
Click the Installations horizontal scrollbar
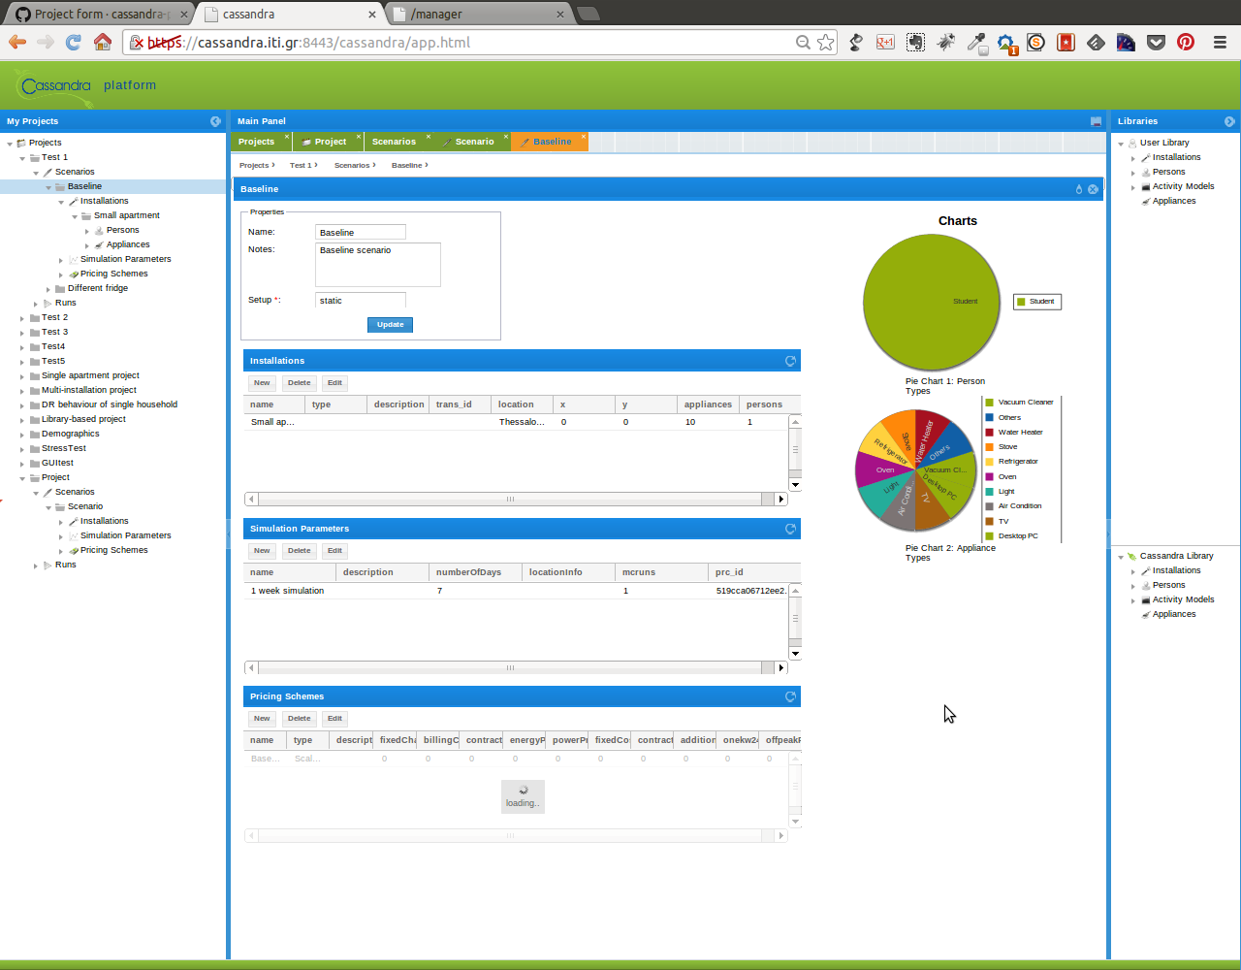click(x=516, y=500)
